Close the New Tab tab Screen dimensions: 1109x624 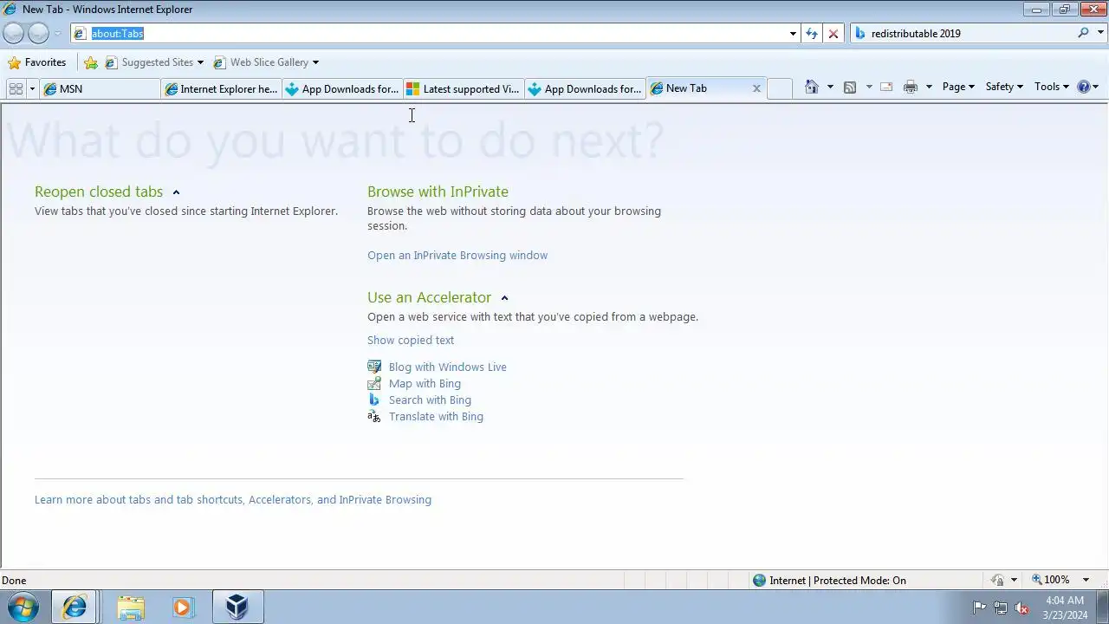click(x=756, y=88)
